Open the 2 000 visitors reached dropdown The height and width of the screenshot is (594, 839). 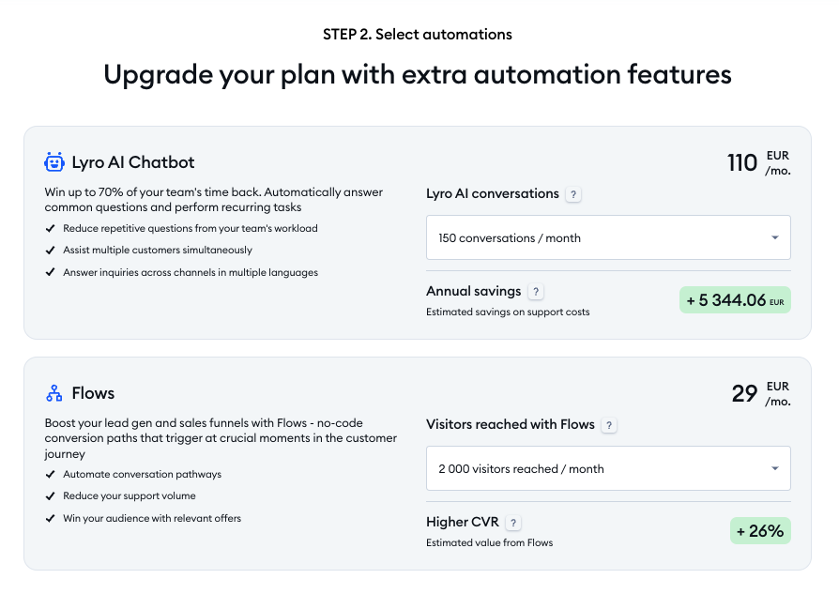[608, 468]
